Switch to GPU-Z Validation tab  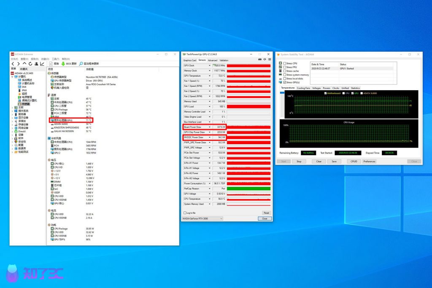click(x=224, y=60)
